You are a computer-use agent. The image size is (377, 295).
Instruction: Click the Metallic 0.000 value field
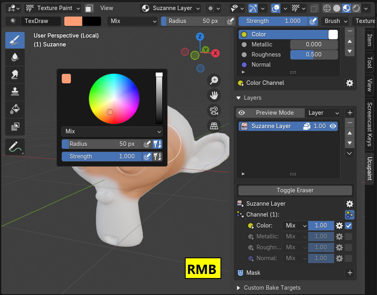(314, 44)
